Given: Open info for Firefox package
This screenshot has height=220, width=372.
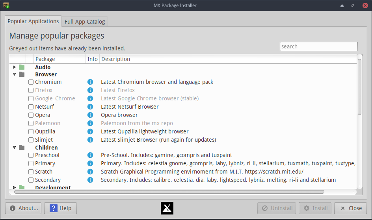Looking at the screenshot, I should click(x=90, y=90).
